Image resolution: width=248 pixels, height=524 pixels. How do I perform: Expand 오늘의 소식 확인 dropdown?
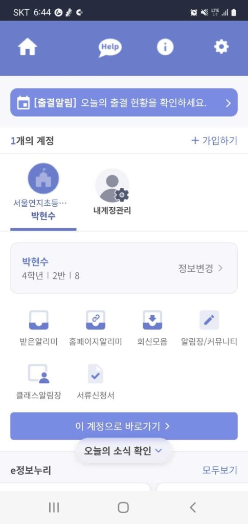pos(124,450)
